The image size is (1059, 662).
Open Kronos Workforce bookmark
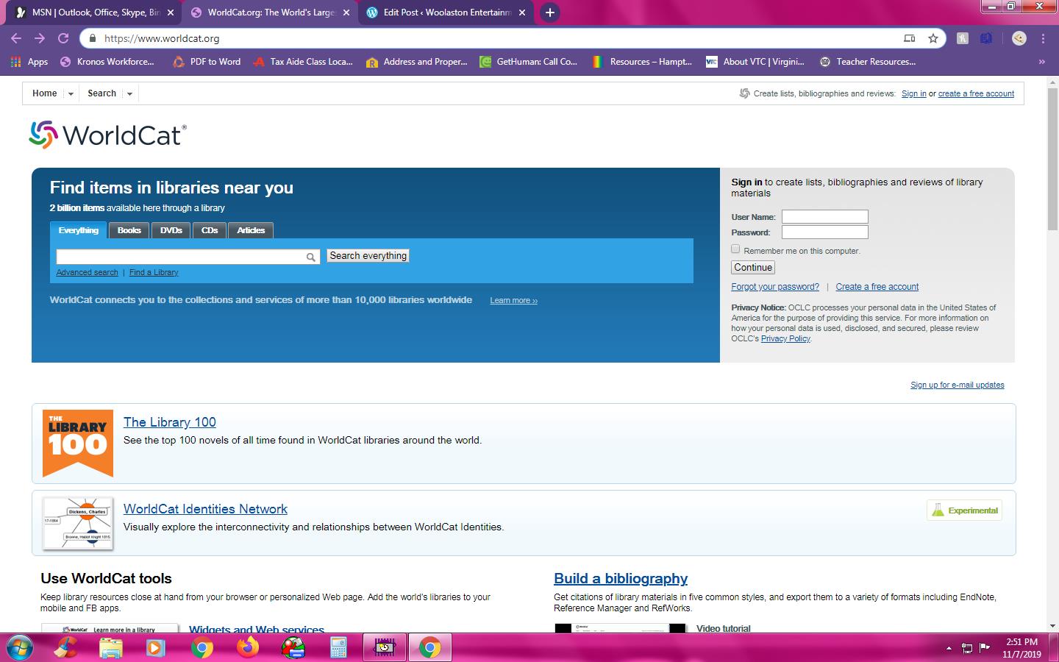[x=107, y=62]
